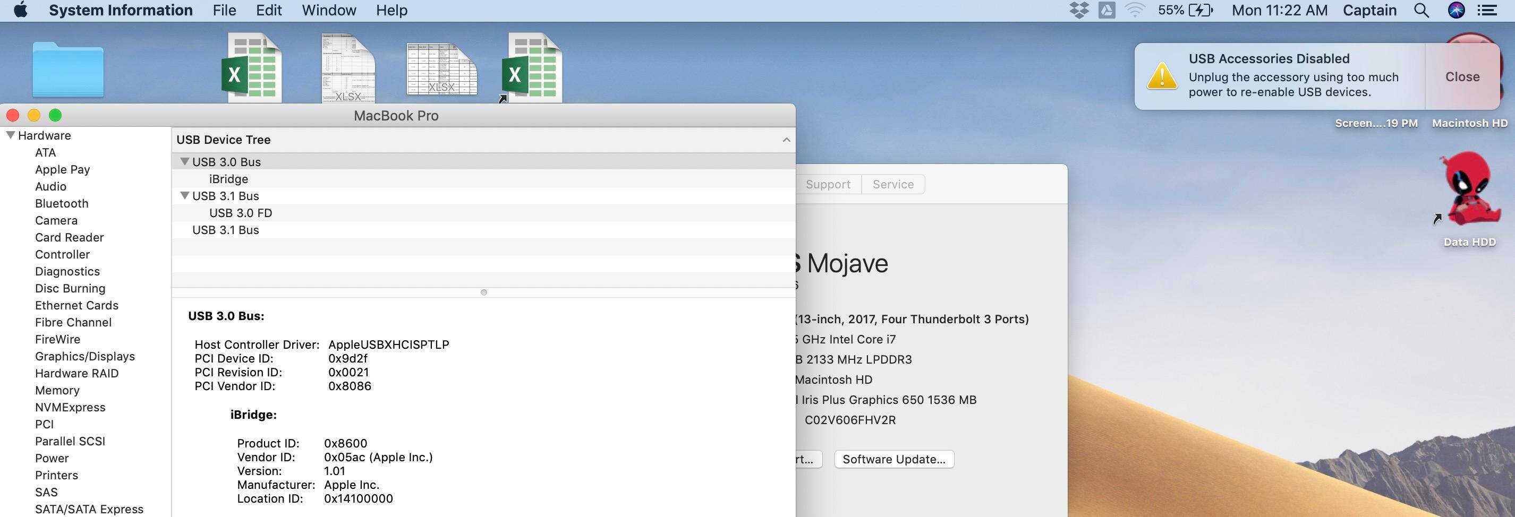Open Spotlight search magnifier
The height and width of the screenshot is (517, 1515).
point(1421,10)
